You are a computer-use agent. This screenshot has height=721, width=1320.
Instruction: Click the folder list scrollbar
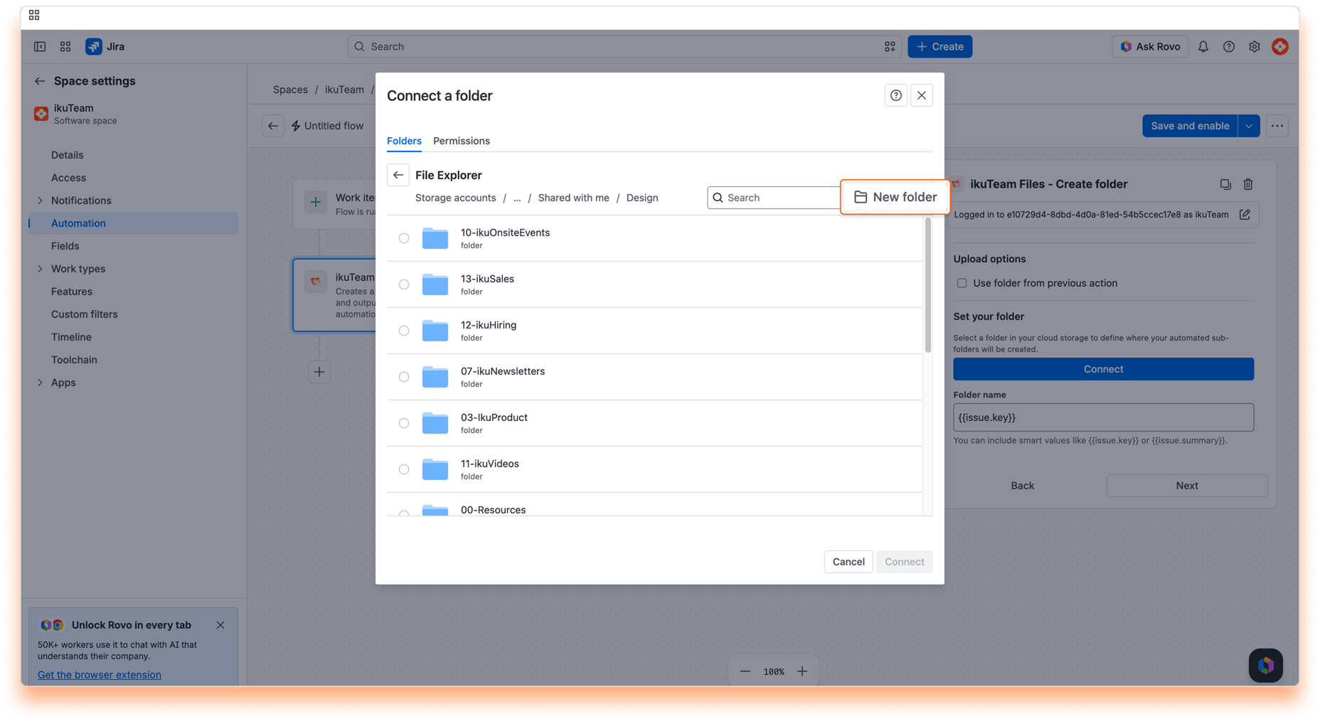tap(927, 286)
